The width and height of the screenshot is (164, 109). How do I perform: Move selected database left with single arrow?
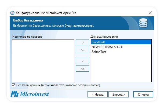pos(82,61)
